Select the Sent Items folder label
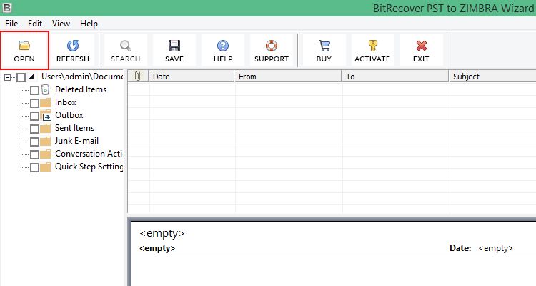The image size is (536, 286). 74,128
